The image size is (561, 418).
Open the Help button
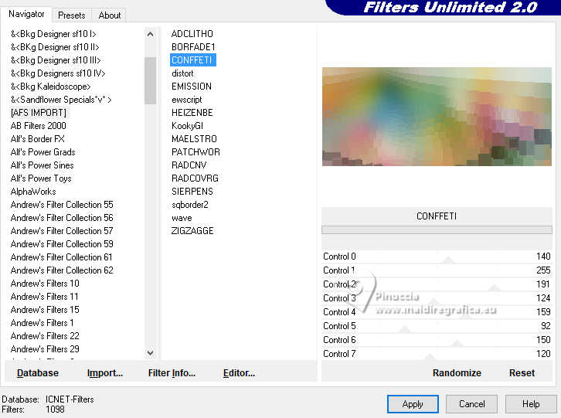[531, 404]
